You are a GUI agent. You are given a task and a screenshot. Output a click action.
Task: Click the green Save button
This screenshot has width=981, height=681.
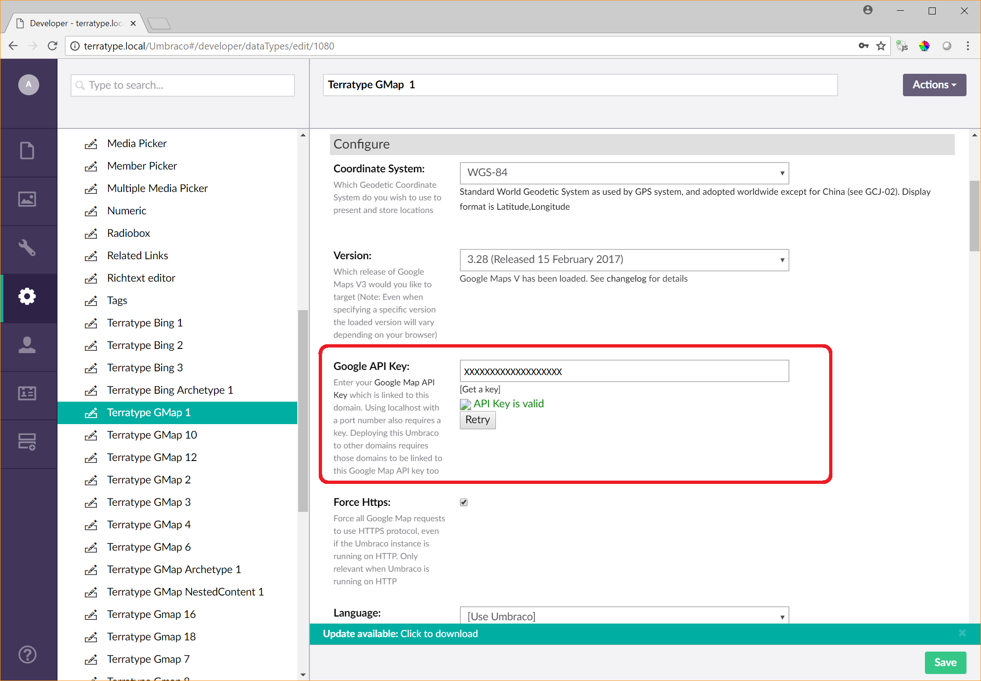pyautogui.click(x=945, y=662)
